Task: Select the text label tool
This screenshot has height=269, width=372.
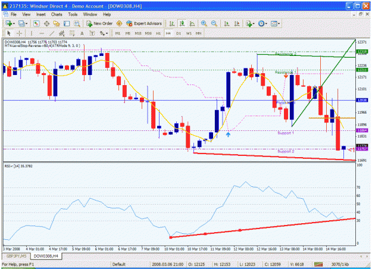Action: [92, 33]
